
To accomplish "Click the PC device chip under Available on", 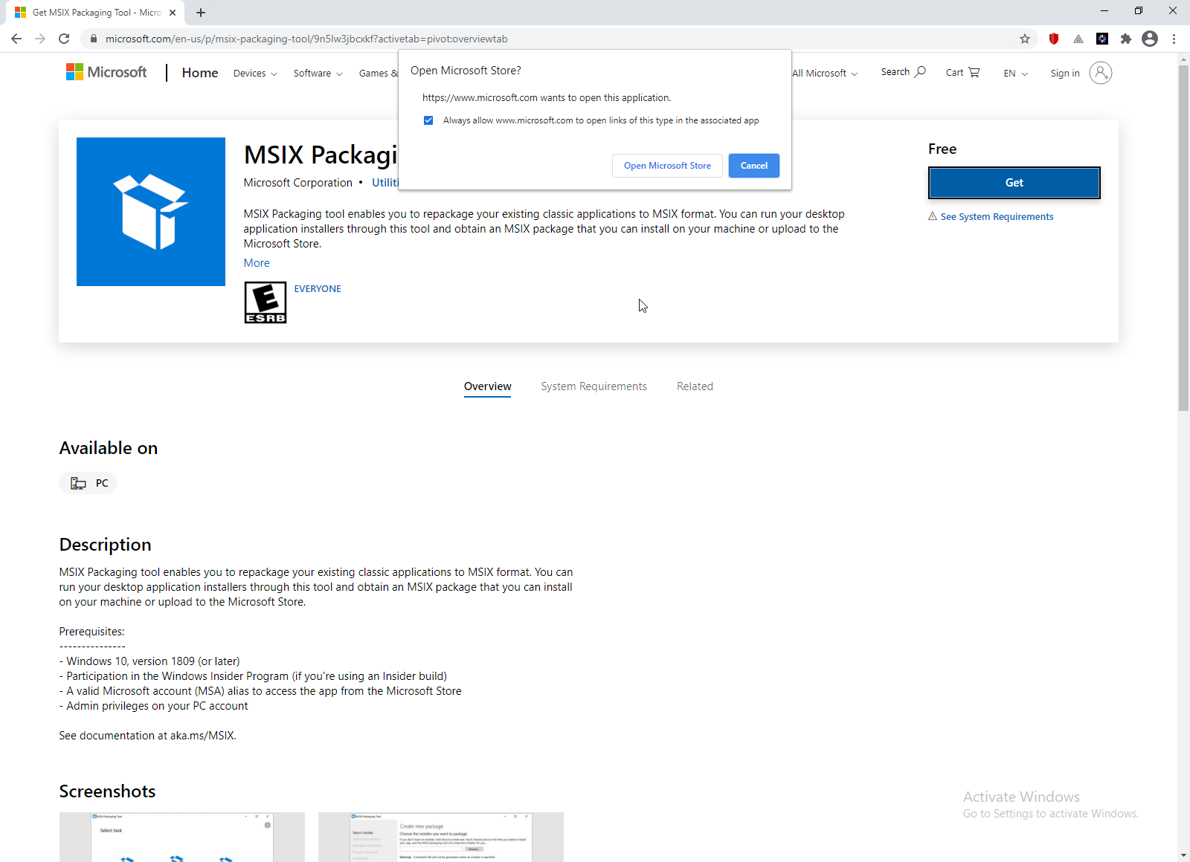I will pos(89,483).
